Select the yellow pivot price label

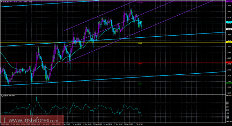click(229, 42)
